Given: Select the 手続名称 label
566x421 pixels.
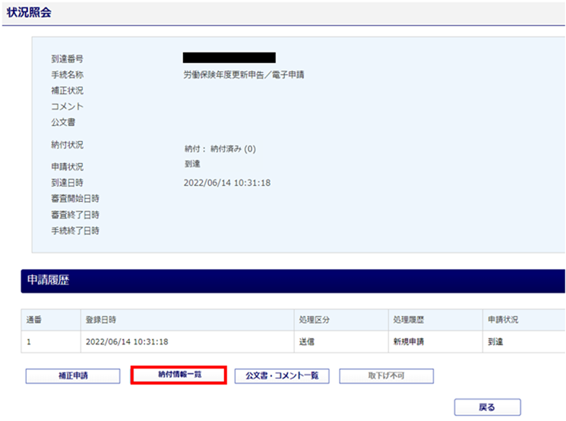Looking at the screenshot, I should point(67,74).
